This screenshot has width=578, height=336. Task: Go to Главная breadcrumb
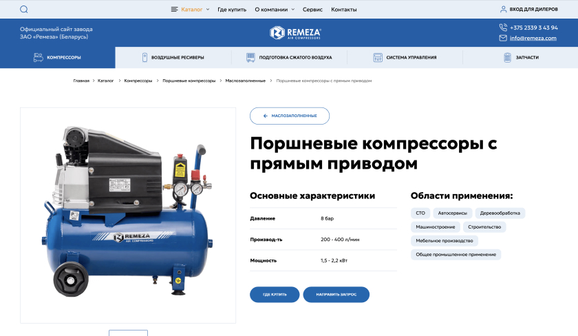[x=81, y=81]
